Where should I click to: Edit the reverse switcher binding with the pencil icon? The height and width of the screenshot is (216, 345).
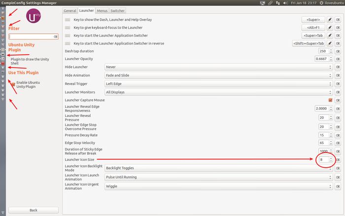pyautogui.click(x=330, y=43)
